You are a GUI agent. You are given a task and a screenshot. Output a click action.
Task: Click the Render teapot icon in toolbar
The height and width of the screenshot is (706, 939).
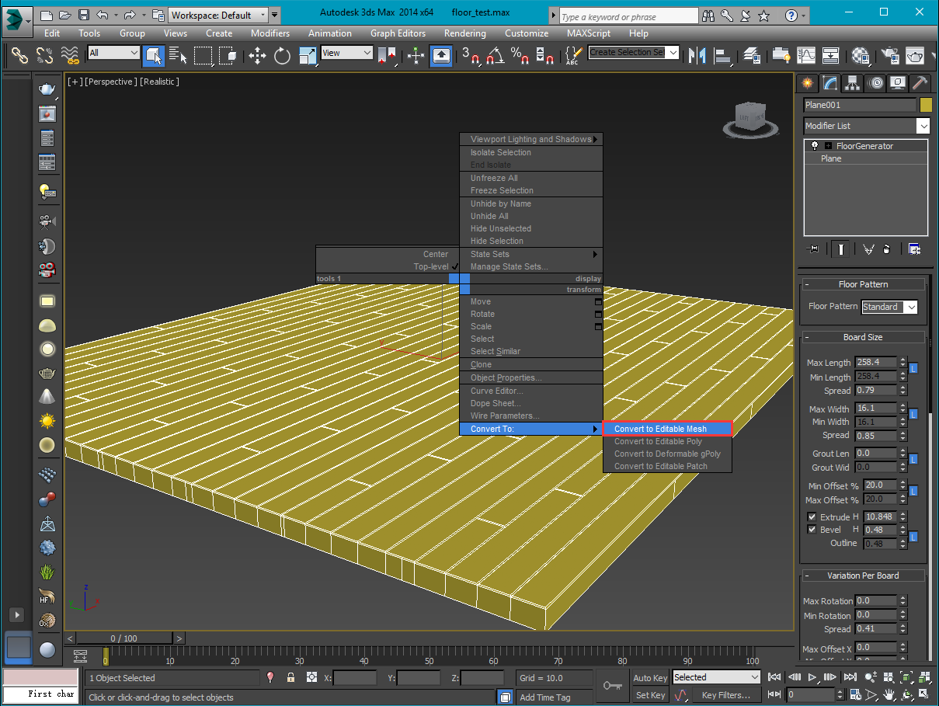coord(916,55)
